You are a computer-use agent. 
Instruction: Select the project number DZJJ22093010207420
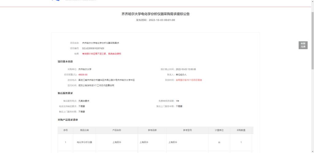[93, 48]
